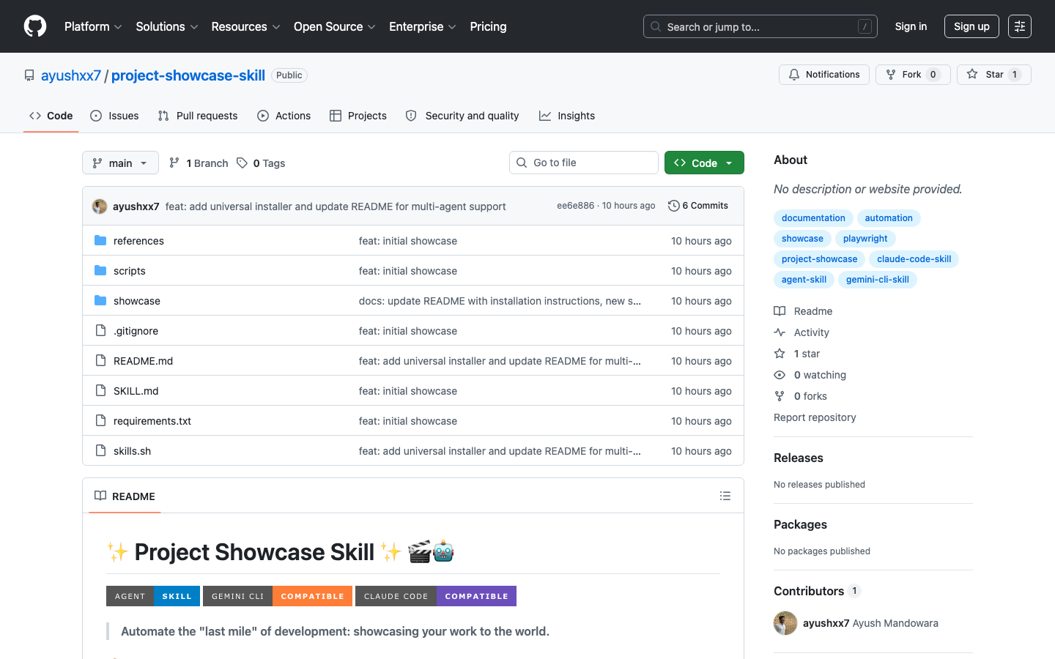The width and height of the screenshot is (1055, 659).
Task: Go to GitHub homepage via Octocat logo
Action: pos(35,26)
